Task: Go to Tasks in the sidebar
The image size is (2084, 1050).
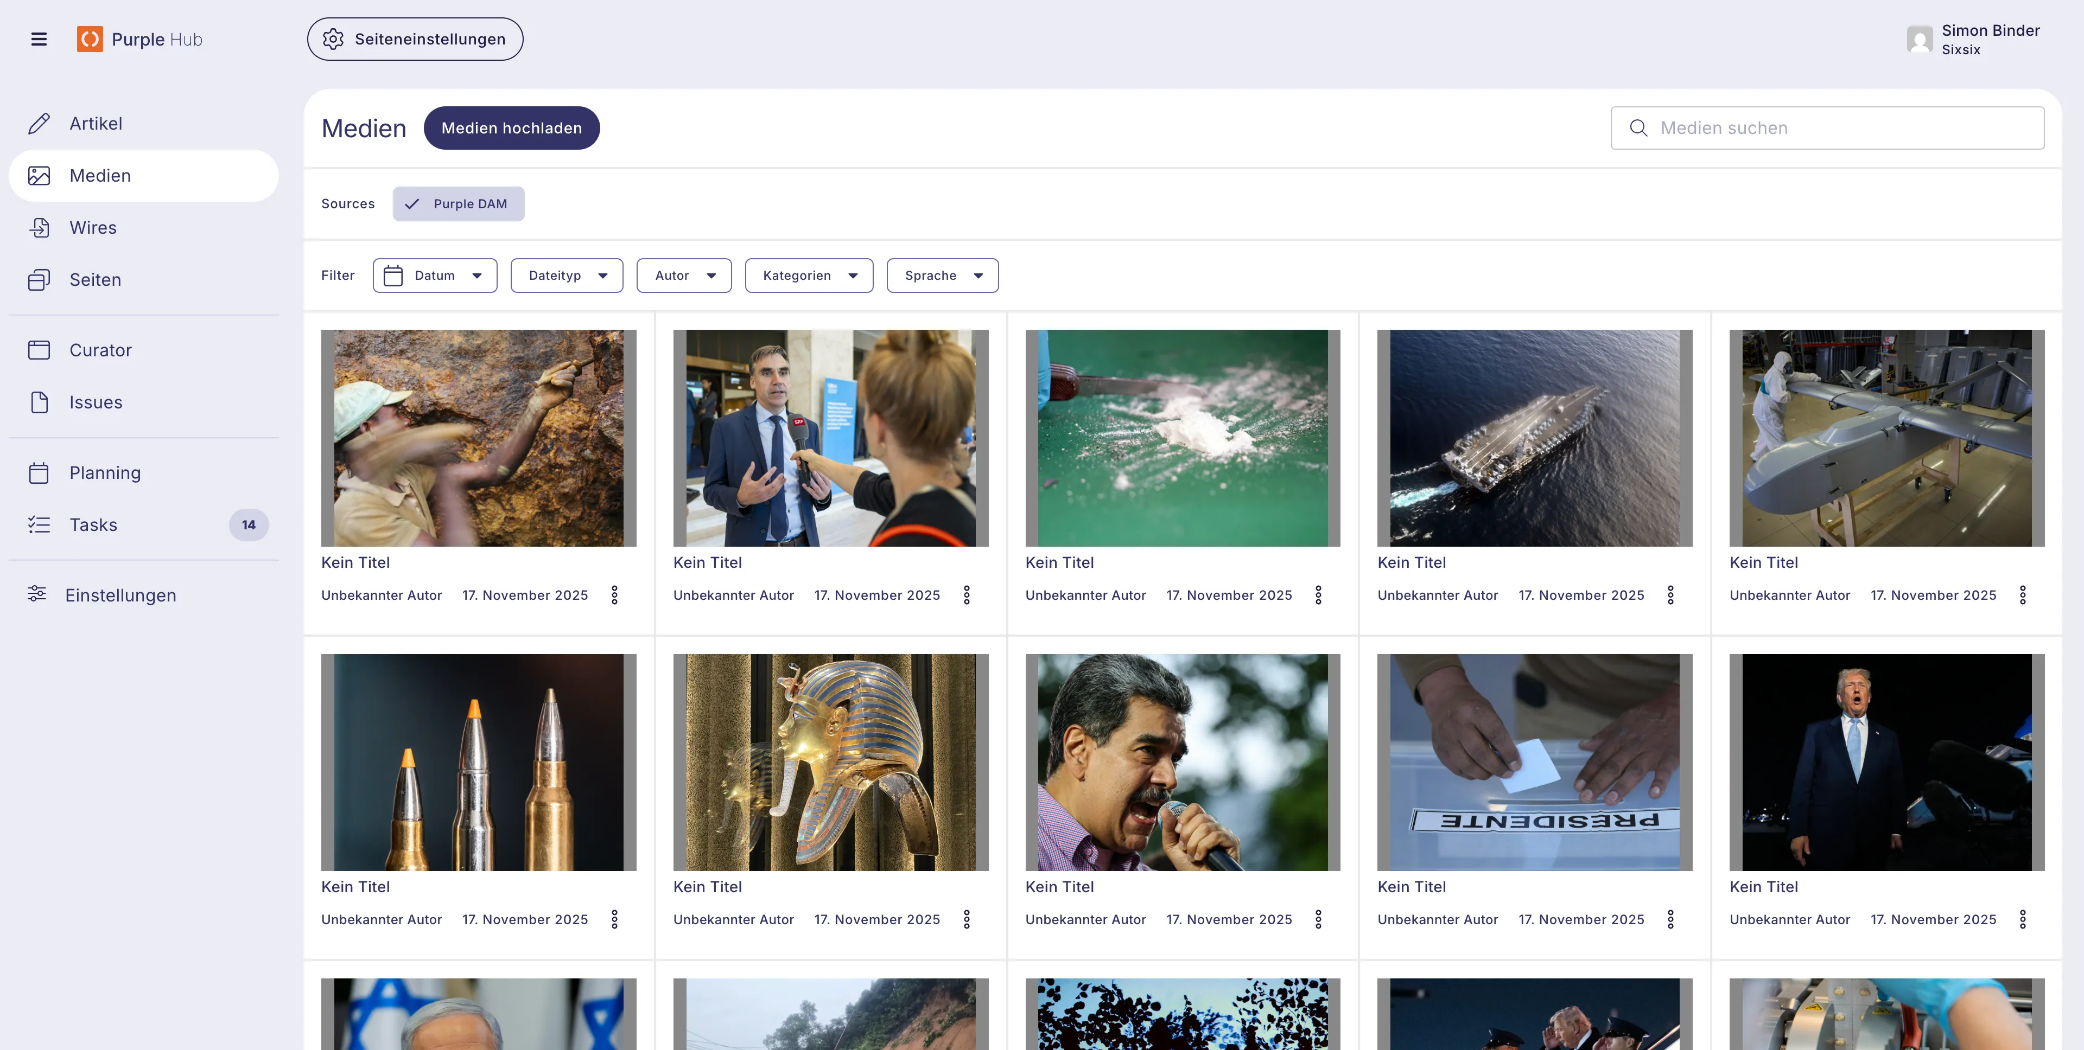Action: point(144,524)
